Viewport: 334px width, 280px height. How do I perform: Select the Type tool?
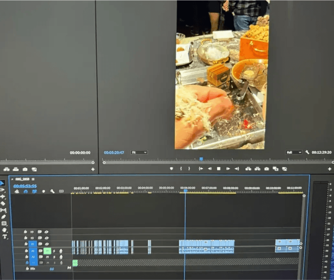click(x=4, y=236)
